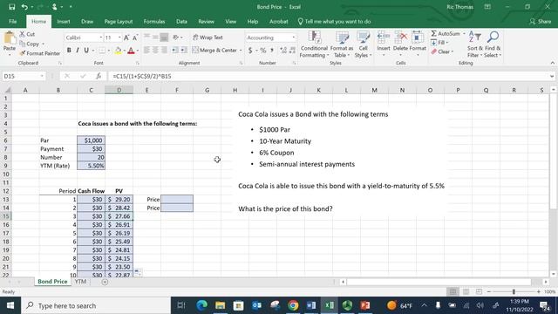
Task: Click the formula bar text
Action: [x=142, y=76]
